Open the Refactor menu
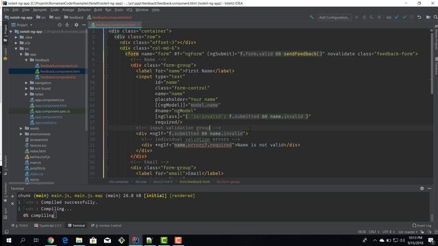Screen dimensions: 438x246 click(x=84, y=10)
